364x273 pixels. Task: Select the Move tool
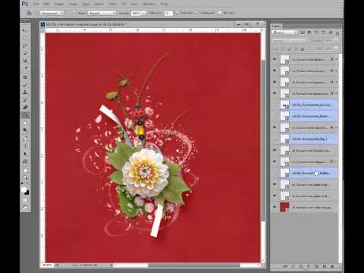(25, 30)
